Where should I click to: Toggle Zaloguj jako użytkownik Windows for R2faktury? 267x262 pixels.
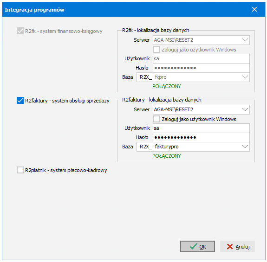156,119
